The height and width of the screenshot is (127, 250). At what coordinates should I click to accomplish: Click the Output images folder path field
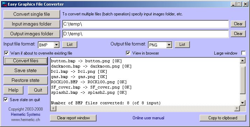(x=145, y=34)
